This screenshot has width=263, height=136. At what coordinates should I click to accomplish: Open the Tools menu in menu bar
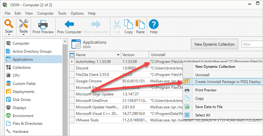(x=62, y=14)
